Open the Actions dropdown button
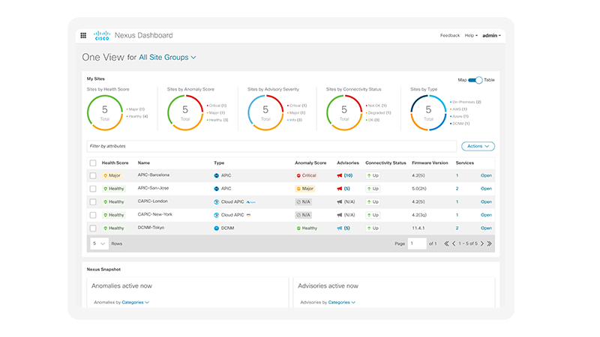Screen dimensions: 600x337 coord(478,146)
